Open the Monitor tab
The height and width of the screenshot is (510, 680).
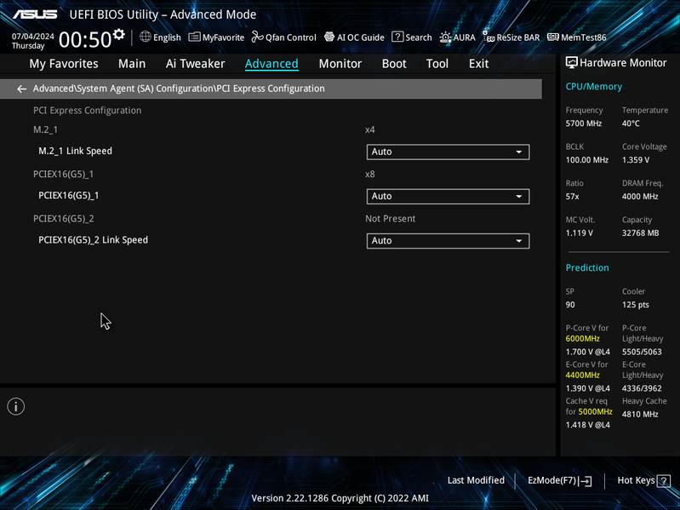pyautogui.click(x=340, y=64)
